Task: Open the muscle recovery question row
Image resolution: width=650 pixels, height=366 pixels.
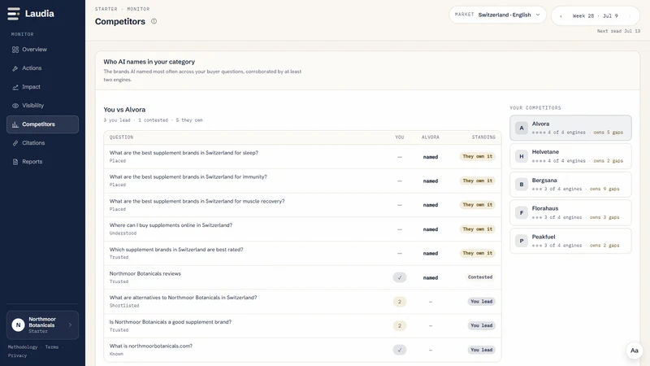Action: [302, 205]
